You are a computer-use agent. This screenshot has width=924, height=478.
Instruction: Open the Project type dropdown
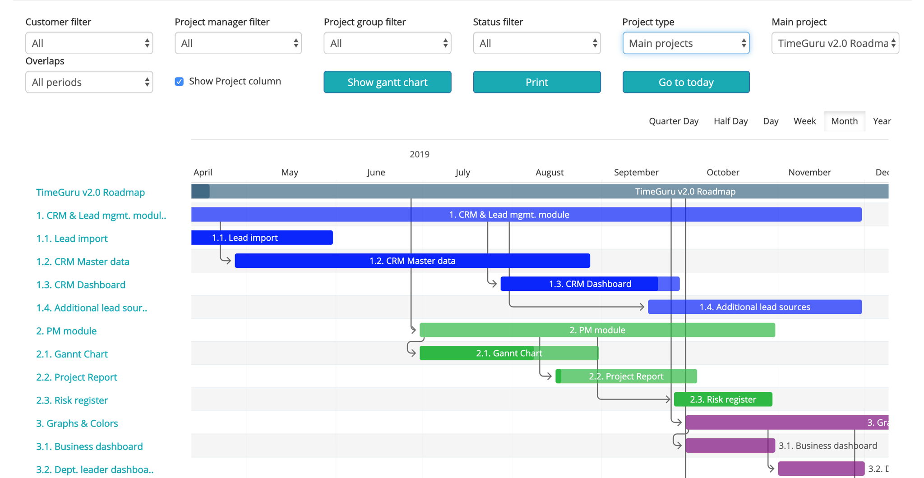point(686,43)
